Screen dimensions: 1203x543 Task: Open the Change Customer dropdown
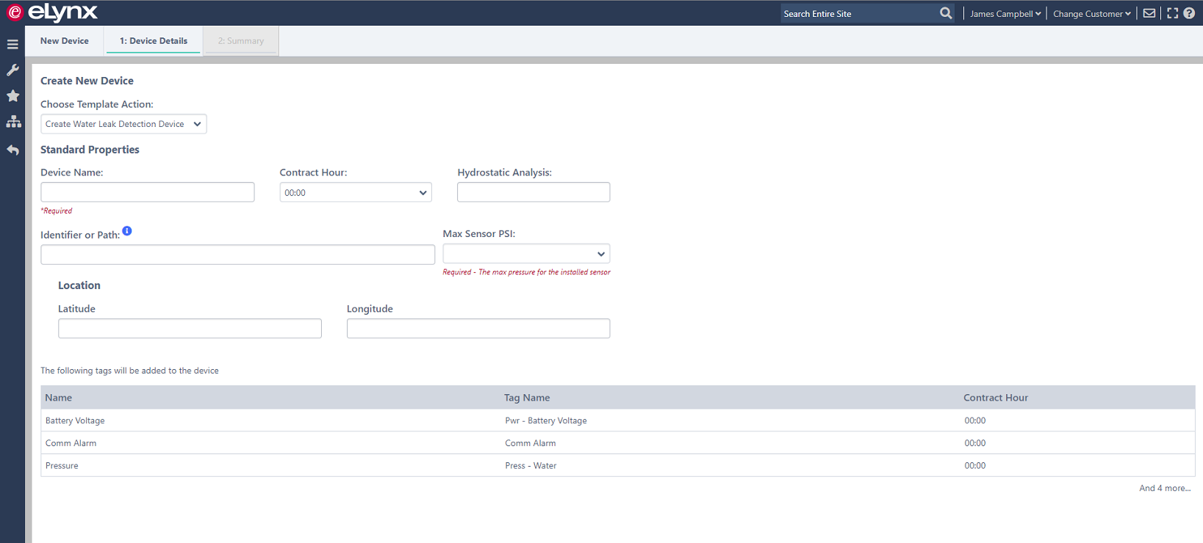click(x=1092, y=14)
